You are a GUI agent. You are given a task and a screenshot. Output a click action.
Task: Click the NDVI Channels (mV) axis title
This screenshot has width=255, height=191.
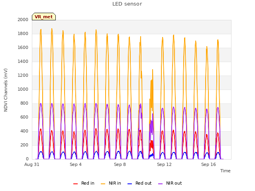click(x=6, y=90)
